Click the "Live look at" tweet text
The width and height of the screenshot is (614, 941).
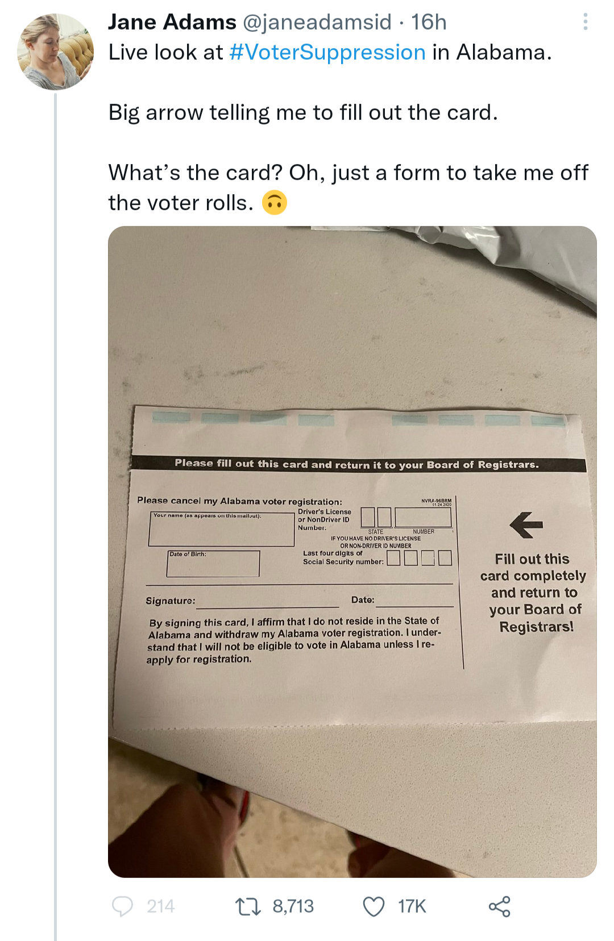pyautogui.click(x=165, y=52)
